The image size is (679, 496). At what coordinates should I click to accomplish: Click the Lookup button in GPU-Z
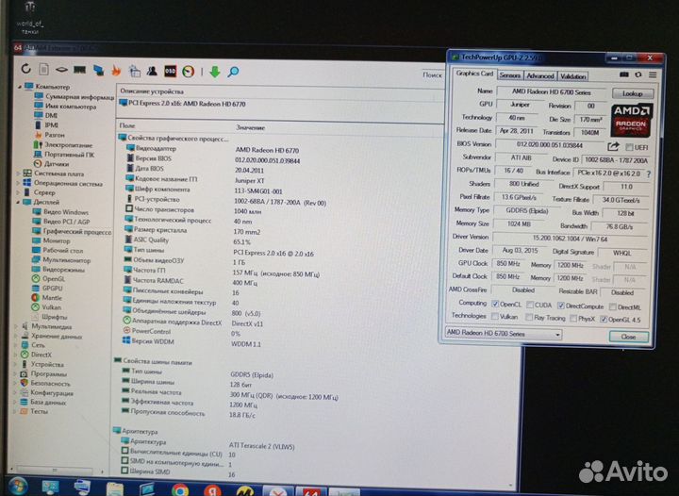click(633, 93)
